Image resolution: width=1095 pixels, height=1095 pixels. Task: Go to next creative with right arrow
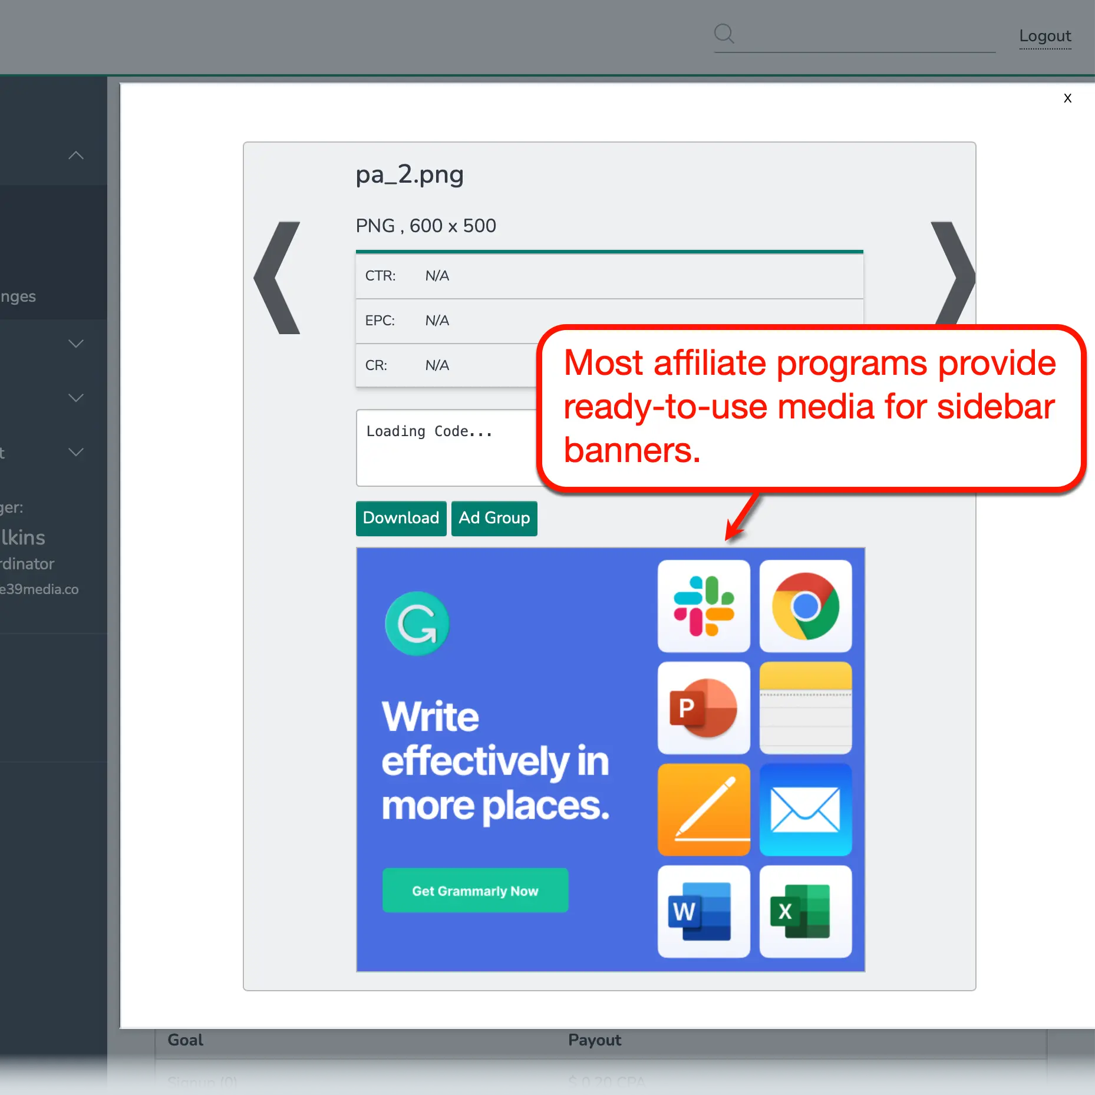click(x=952, y=274)
